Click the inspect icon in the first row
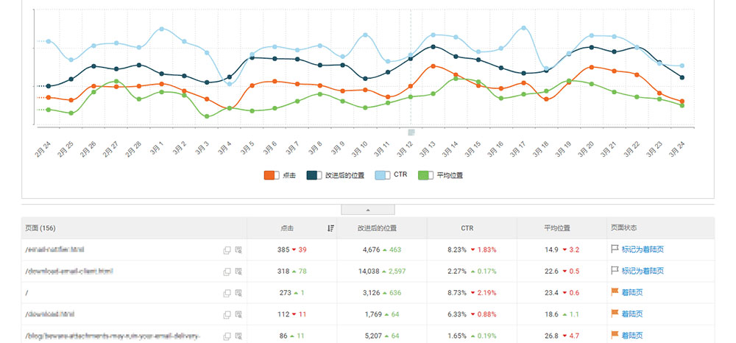This screenshot has width=736, height=343. [x=238, y=250]
